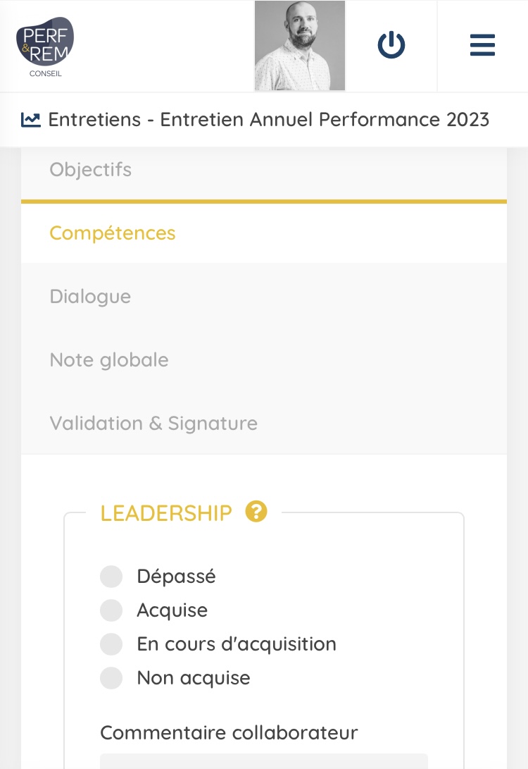
Task: Open the Compétences tab
Action: pyautogui.click(x=113, y=233)
